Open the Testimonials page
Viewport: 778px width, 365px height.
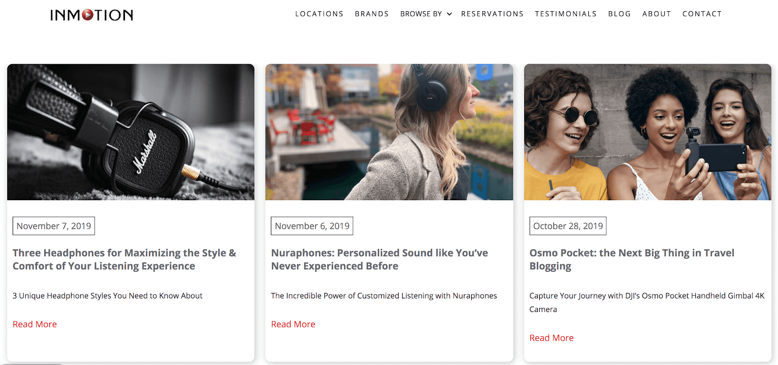[x=566, y=14]
